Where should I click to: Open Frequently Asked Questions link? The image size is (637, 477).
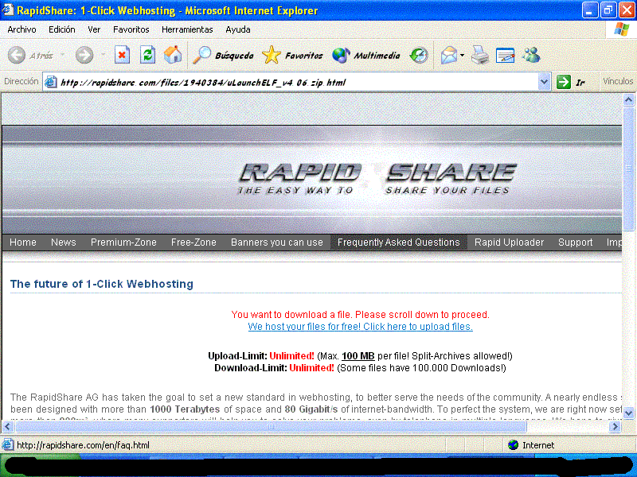pos(399,242)
